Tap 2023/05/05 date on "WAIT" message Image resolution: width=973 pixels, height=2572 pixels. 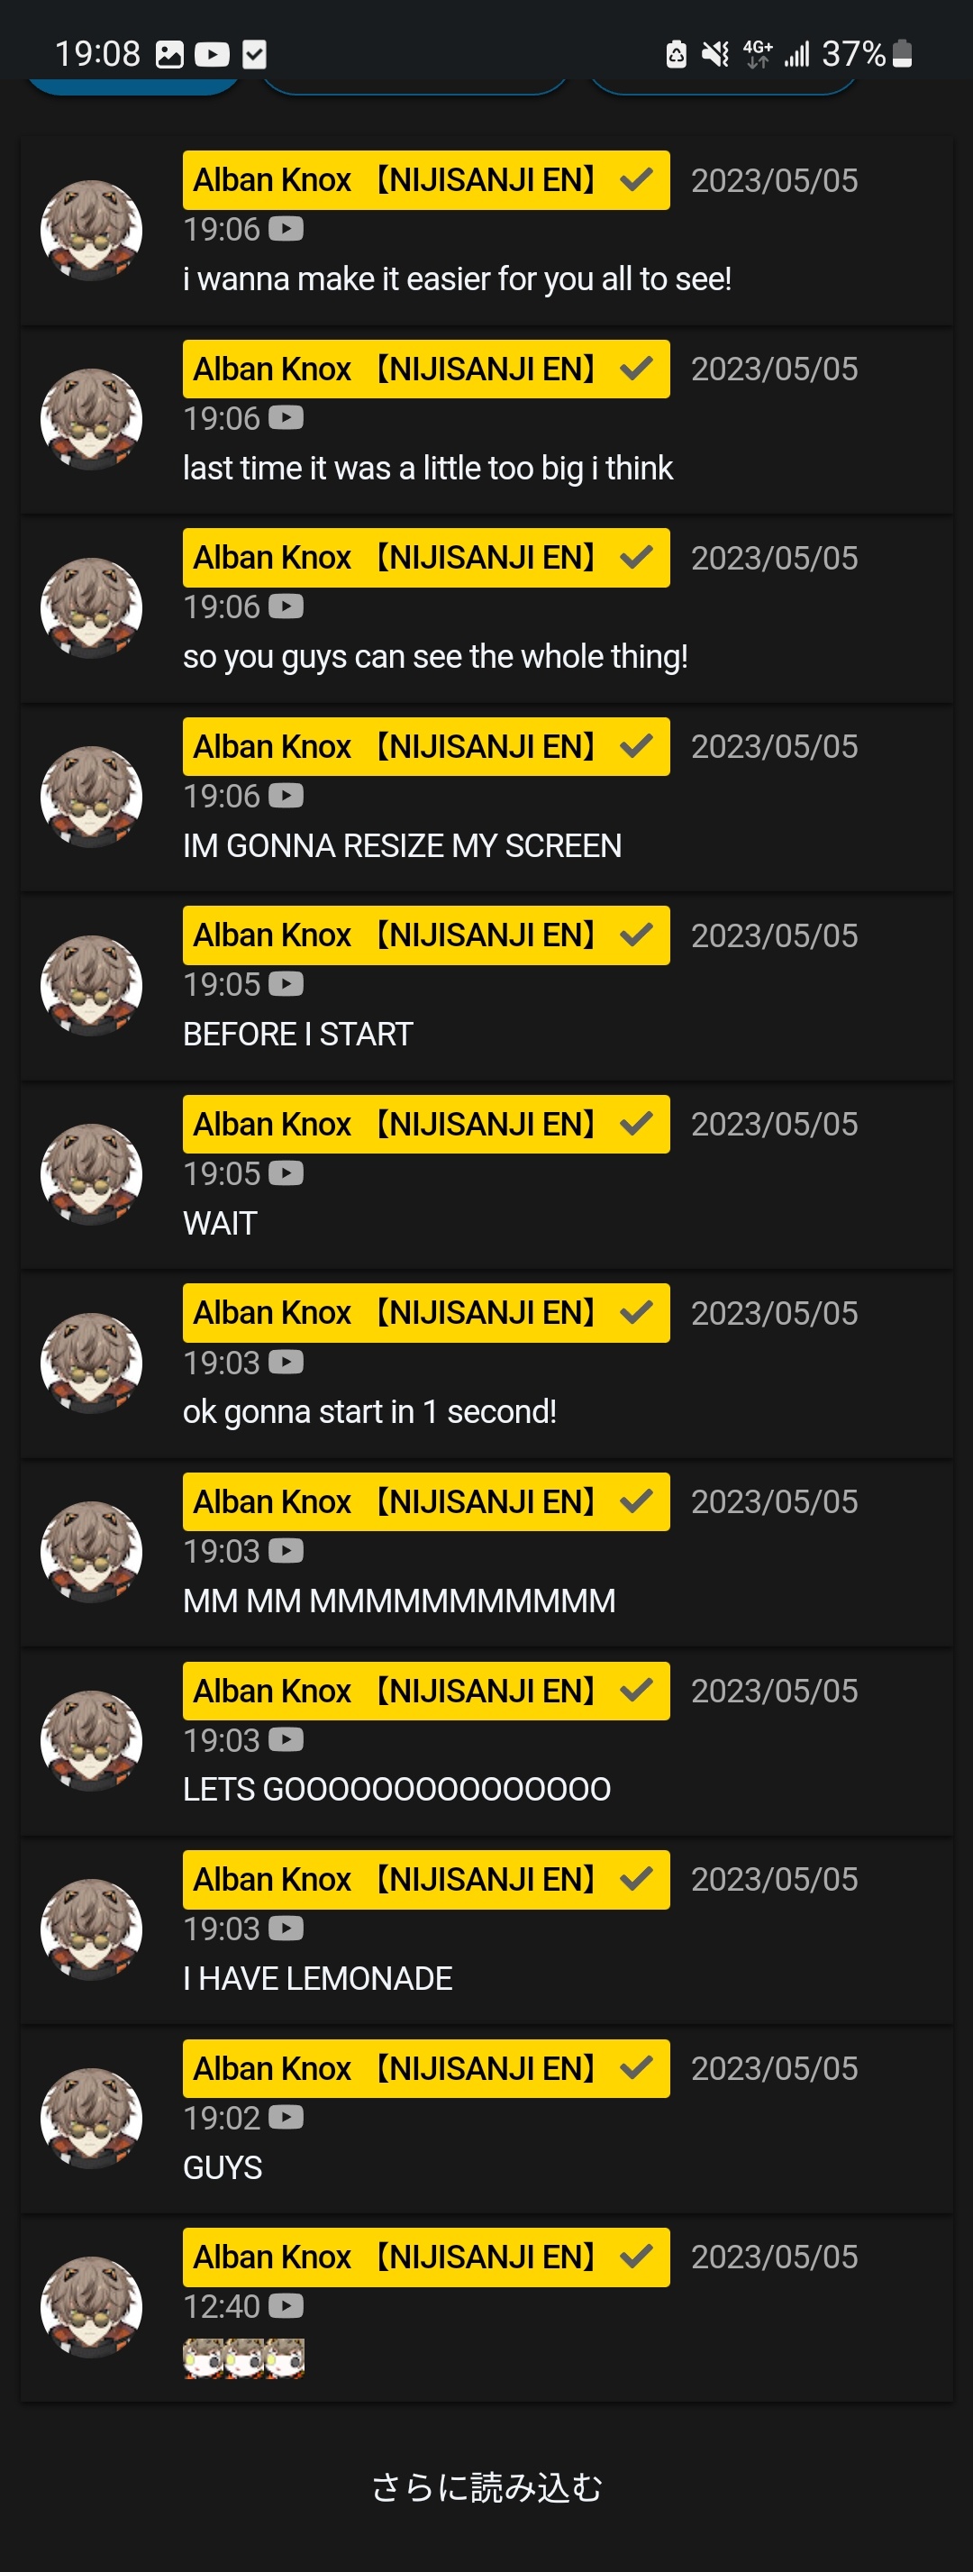[x=775, y=1125]
